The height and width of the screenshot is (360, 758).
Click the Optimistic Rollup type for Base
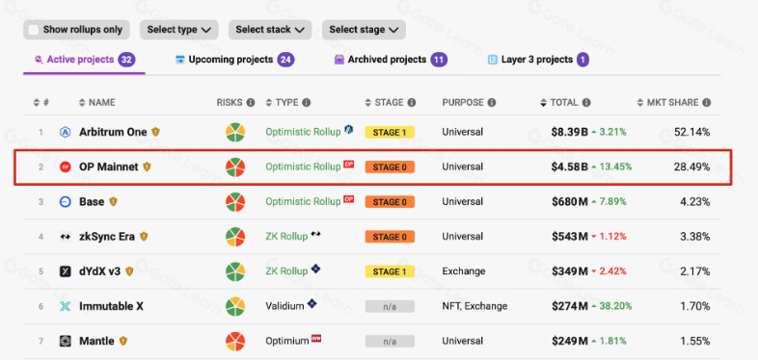point(303,202)
